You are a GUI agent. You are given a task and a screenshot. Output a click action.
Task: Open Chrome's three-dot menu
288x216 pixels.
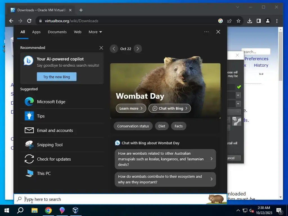coord(277,21)
